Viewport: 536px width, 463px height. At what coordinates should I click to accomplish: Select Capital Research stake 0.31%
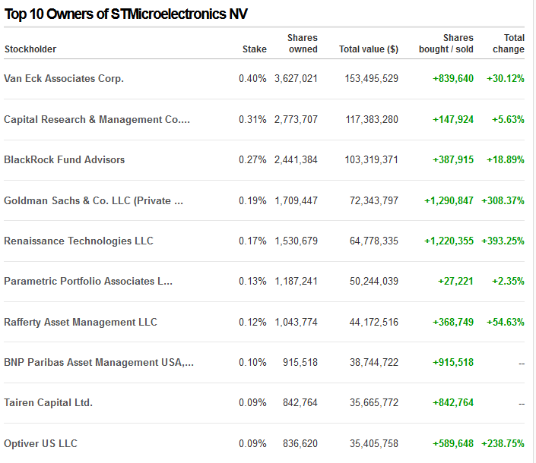[252, 119]
